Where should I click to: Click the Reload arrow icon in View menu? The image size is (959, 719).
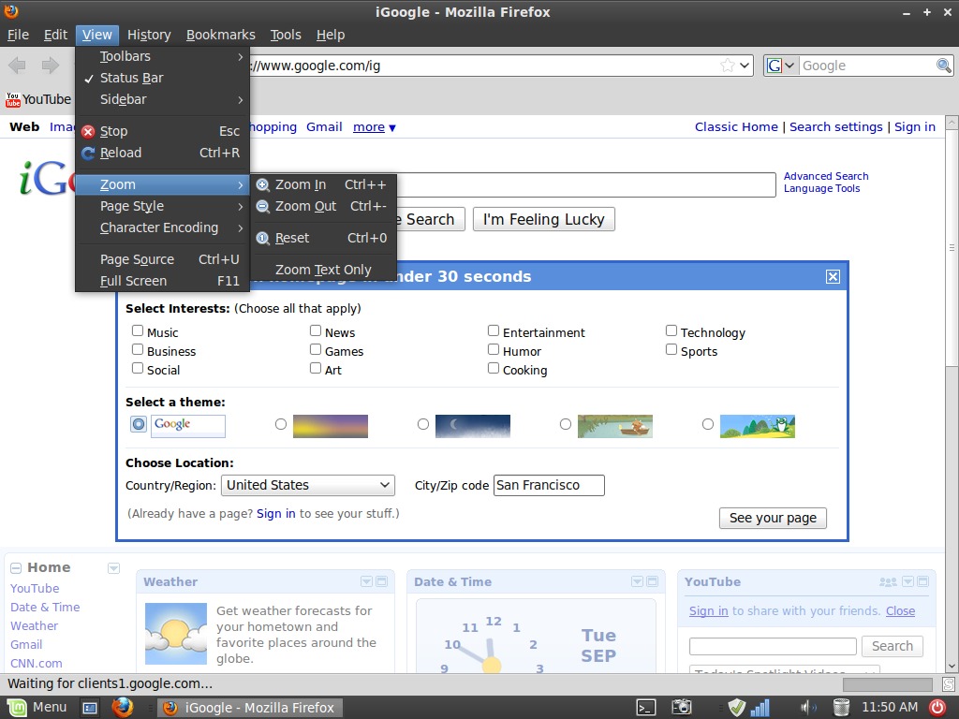pos(89,153)
